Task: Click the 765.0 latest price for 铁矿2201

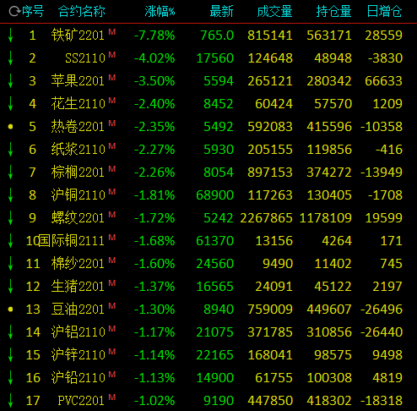Action: [x=217, y=36]
